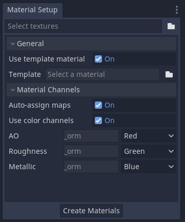Open the dock's three-dot options menu
Image resolution: width=185 pixels, height=222 pixels.
[177, 10]
